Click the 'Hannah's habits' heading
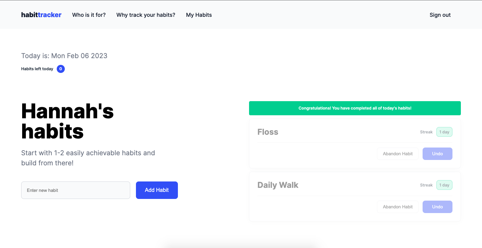Screen dimensions: 482x248 pos(67,121)
